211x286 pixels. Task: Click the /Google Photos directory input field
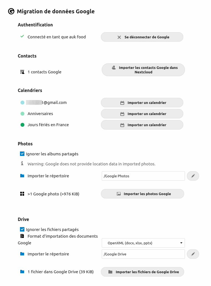click(143, 176)
